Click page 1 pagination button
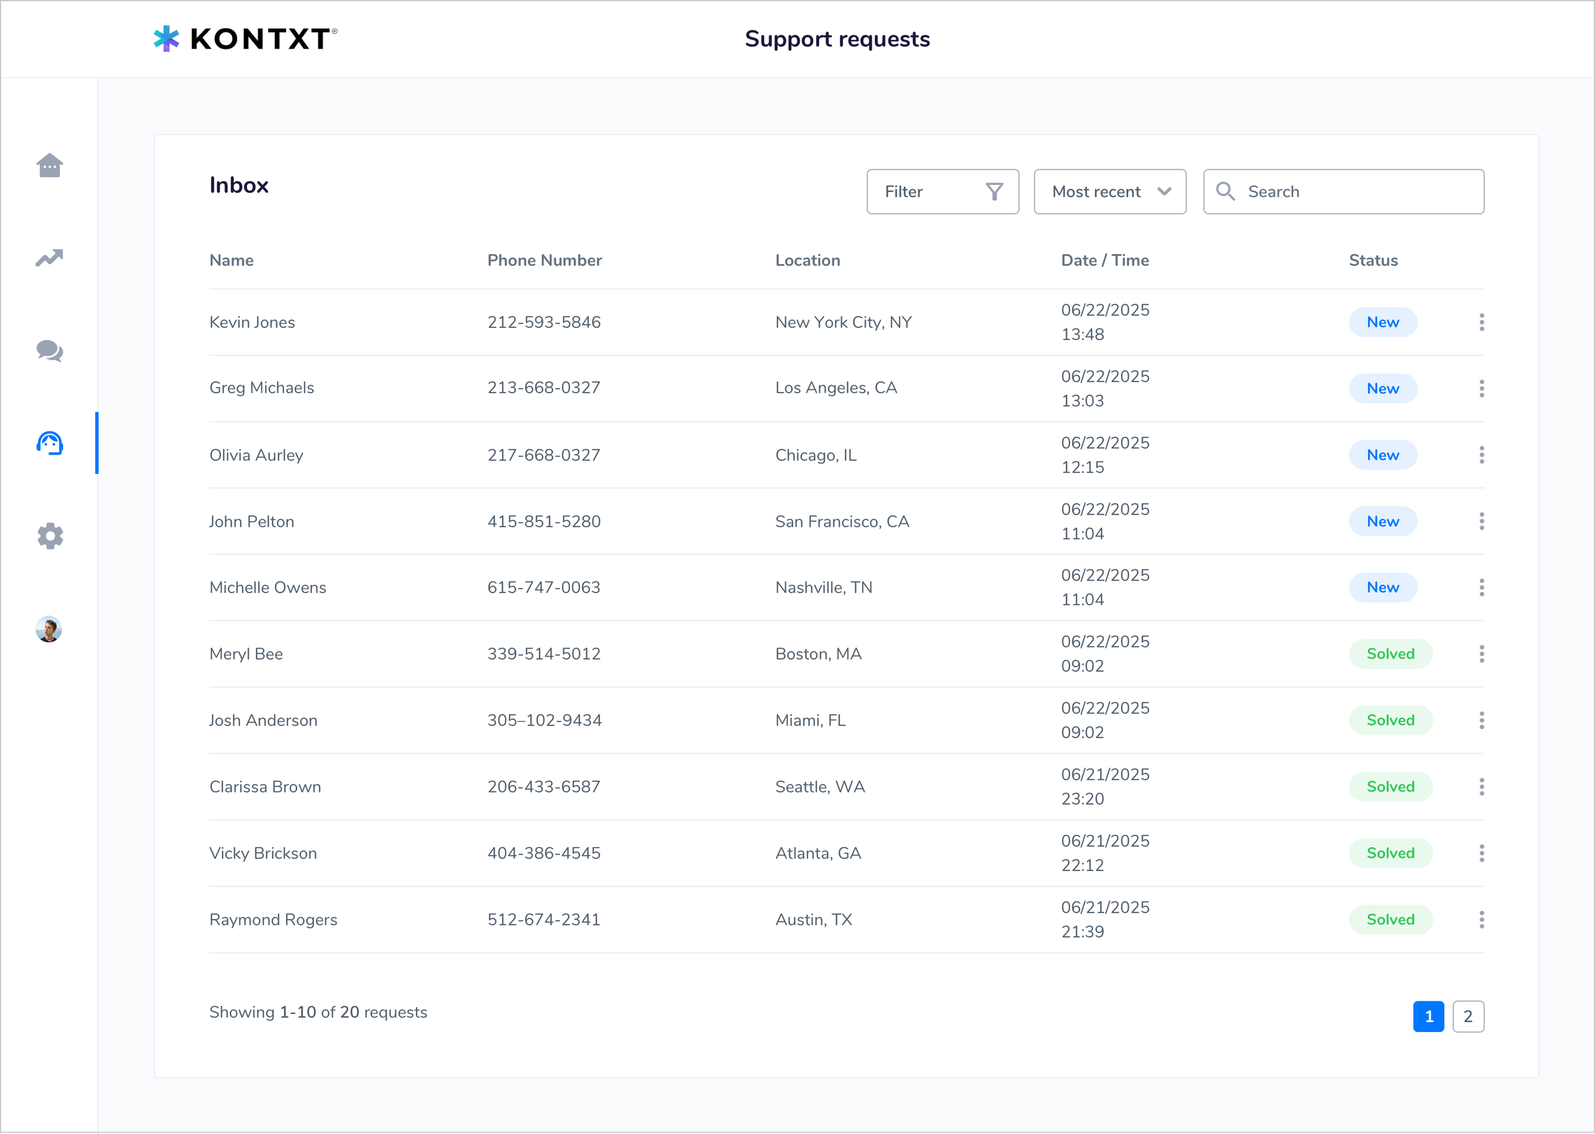Viewport: 1595px width, 1134px height. coord(1428,1017)
